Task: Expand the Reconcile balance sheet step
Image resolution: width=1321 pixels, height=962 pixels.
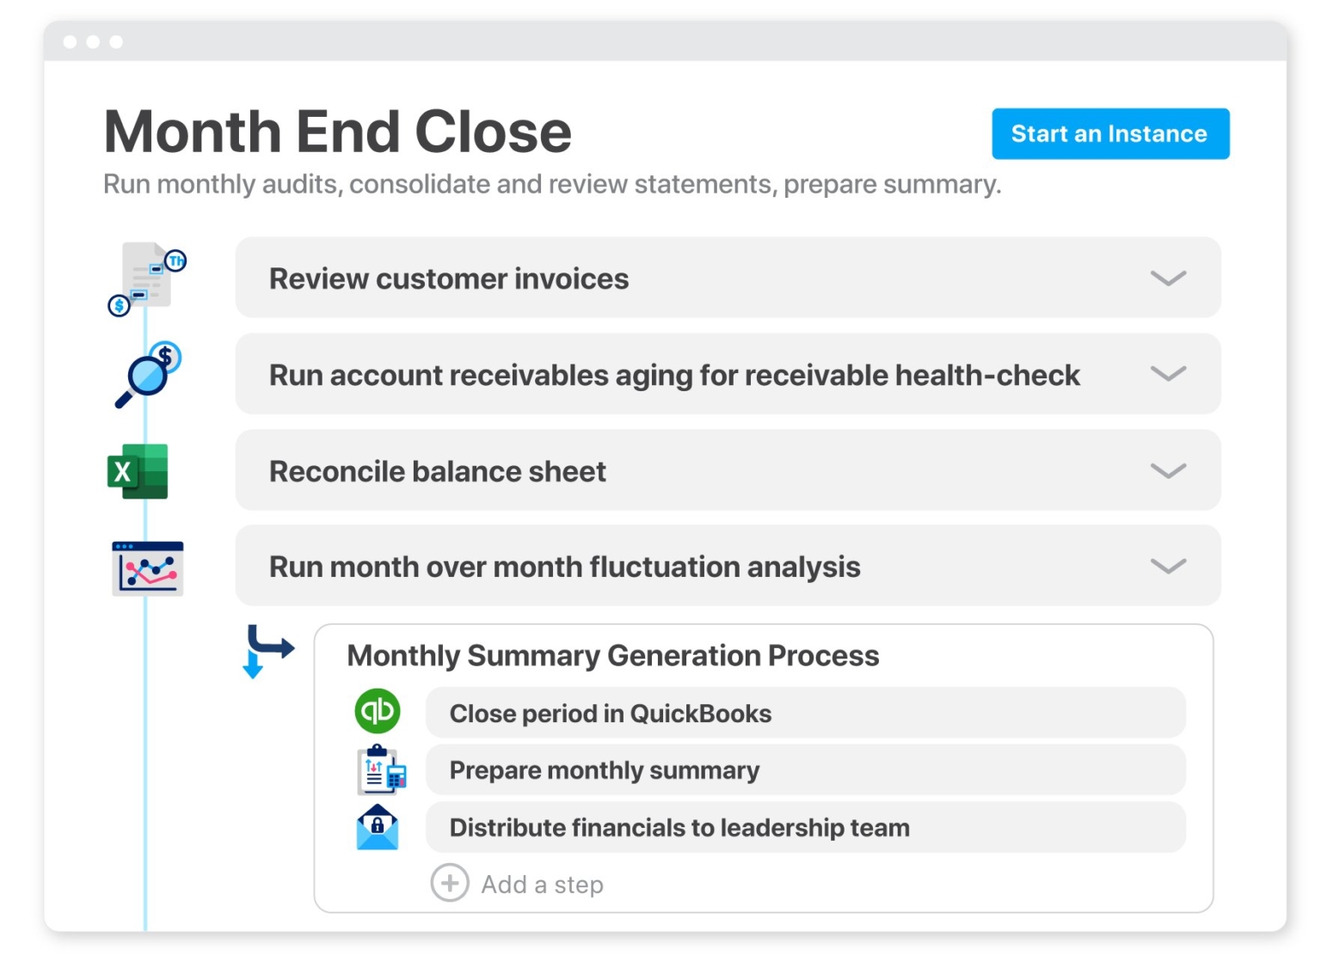Action: [1167, 470]
